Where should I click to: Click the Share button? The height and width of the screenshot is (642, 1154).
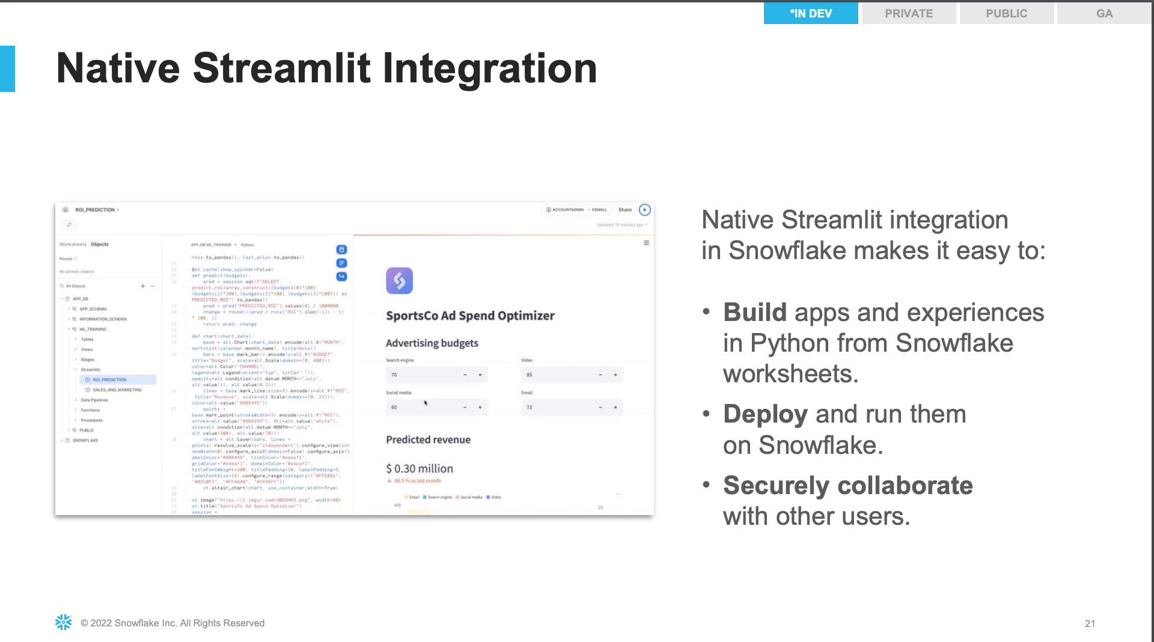(625, 210)
